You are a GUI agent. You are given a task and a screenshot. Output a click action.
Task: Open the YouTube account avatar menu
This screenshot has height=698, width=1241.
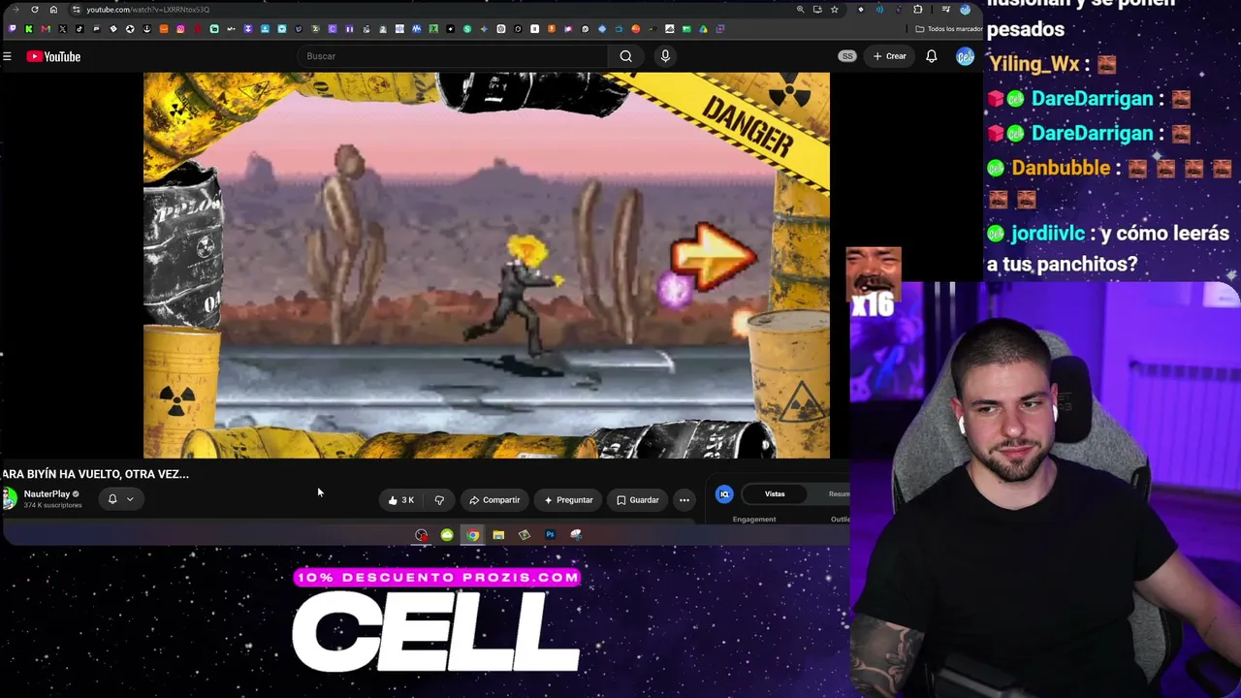965,56
